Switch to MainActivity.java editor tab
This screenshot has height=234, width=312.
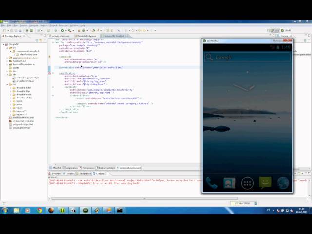[x=87, y=36]
